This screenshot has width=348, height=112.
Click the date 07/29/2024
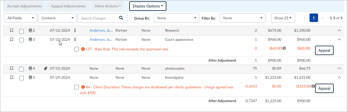click(60, 78)
